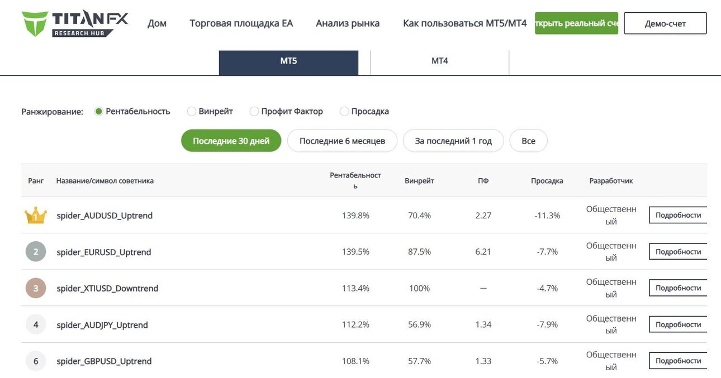Click the 139.5% profitability value
The width and height of the screenshot is (721, 378).
355,252
